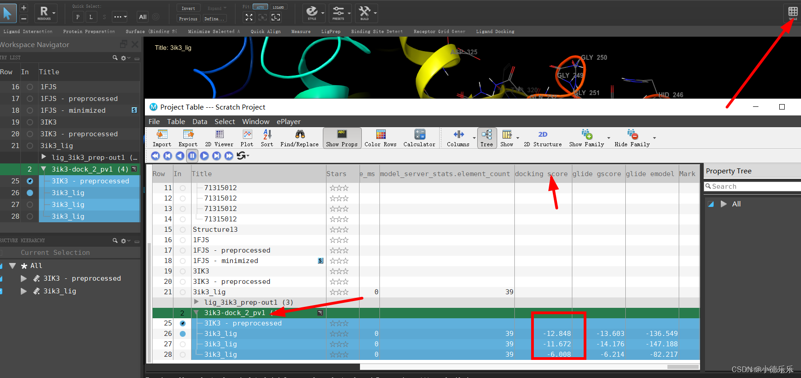Image resolution: width=801 pixels, height=378 pixels.
Task: Toggle inclusion circle for 1FJS row 16 in navigator
Action: click(30, 87)
